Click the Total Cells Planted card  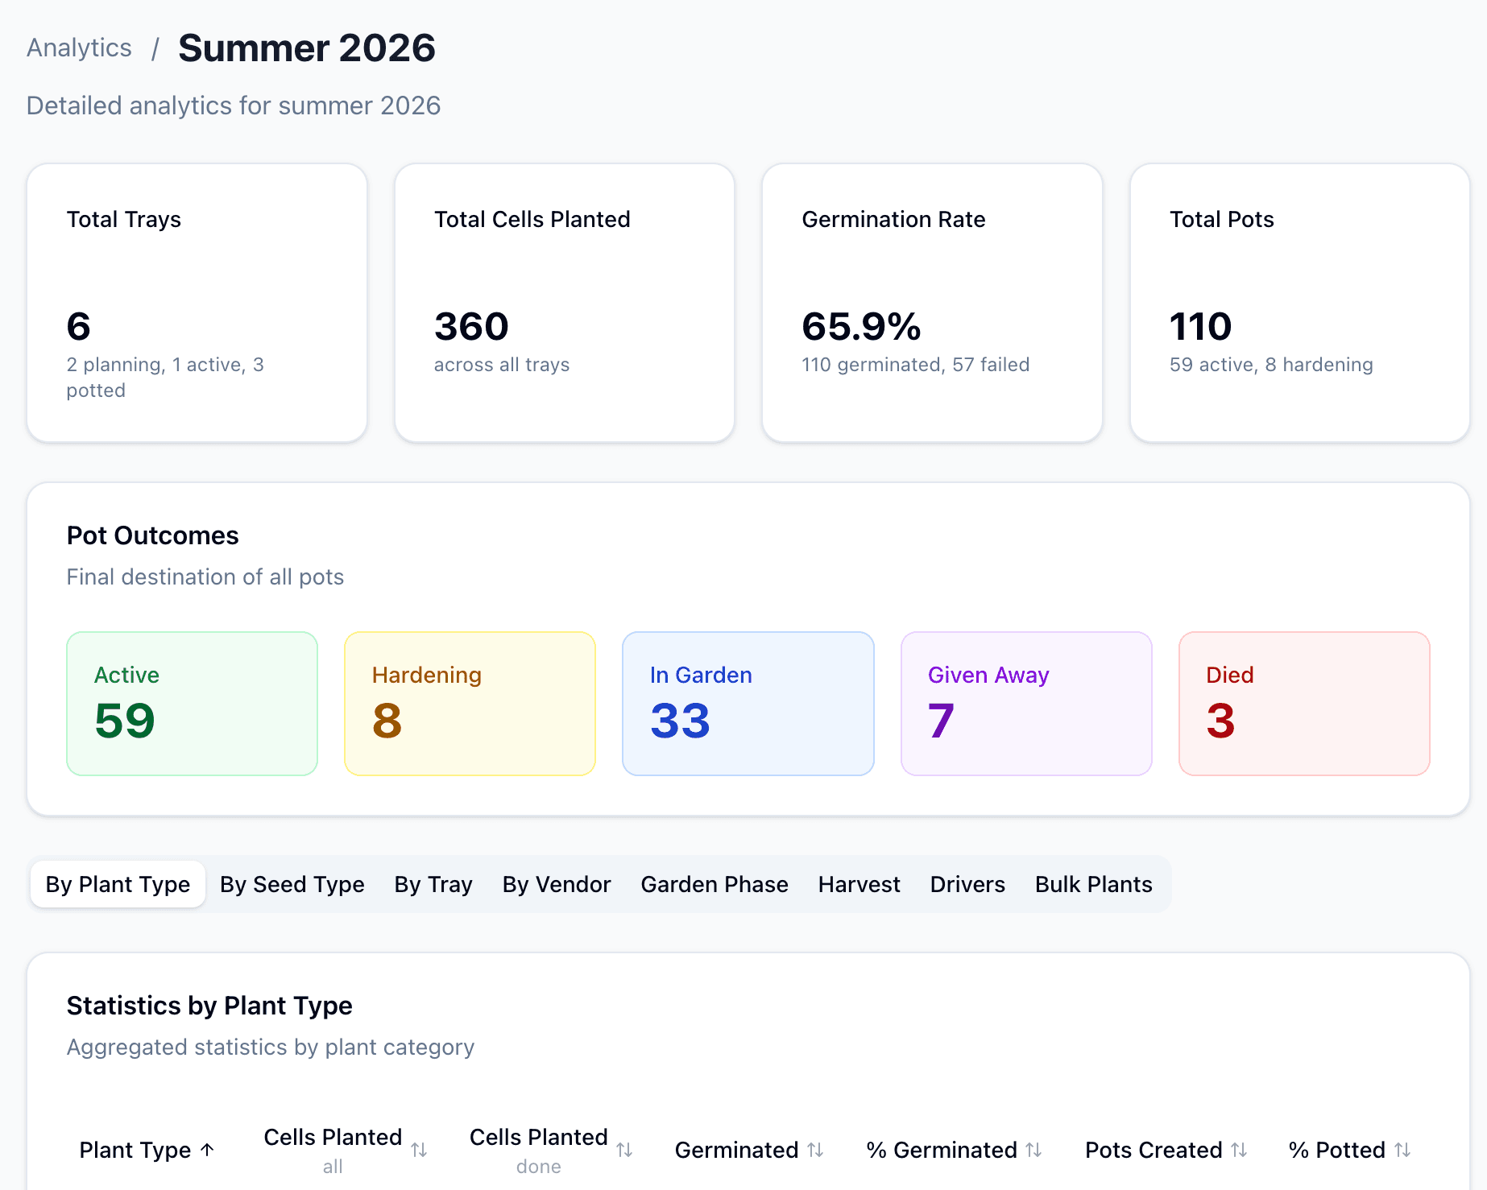coord(565,303)
